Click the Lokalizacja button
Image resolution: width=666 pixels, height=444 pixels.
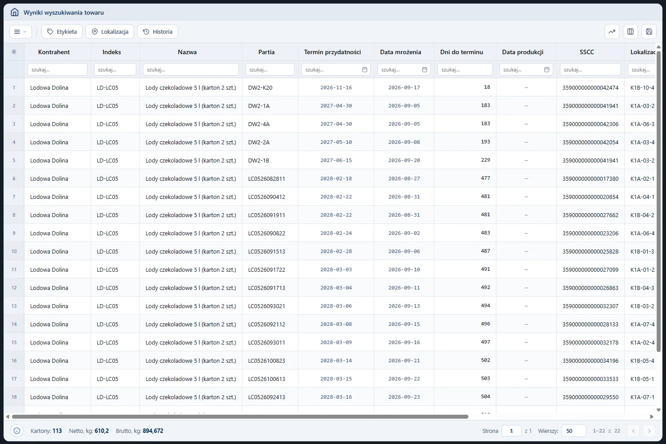[110, 32]
